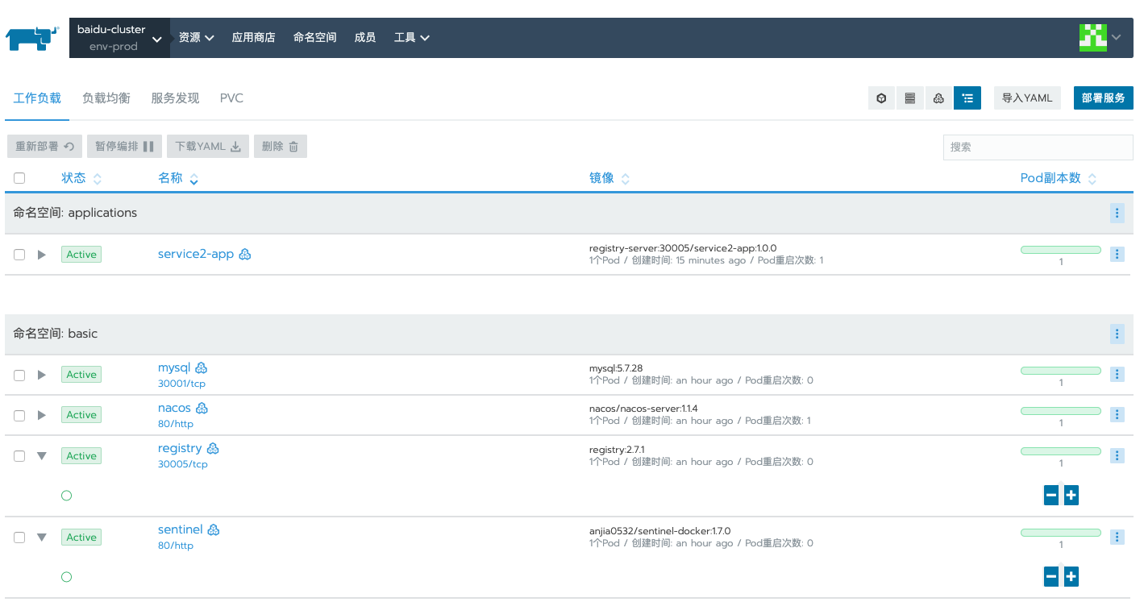Switch to the flat list view icon

coord(910,98)
